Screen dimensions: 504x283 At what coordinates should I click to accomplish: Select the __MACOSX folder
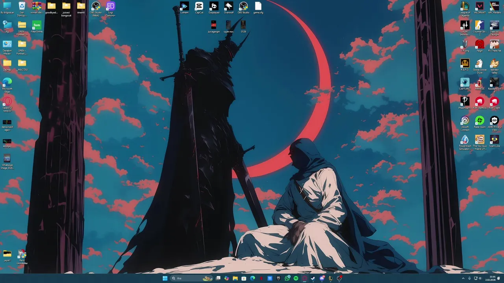(22, 65)
